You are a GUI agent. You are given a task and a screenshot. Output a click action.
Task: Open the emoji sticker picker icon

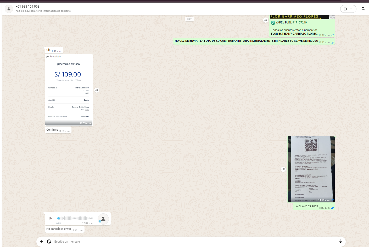click(x=49, y=242)
